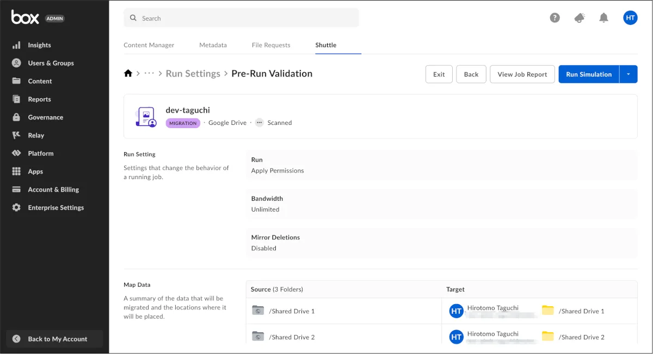
Task: Click the Scanned status ellipsis icon
Action: (x=259, y=123)
